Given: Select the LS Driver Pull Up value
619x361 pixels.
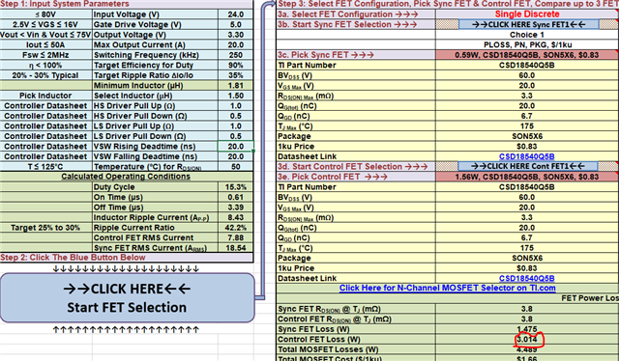Looking at the screenshot, I should (236, 126).
